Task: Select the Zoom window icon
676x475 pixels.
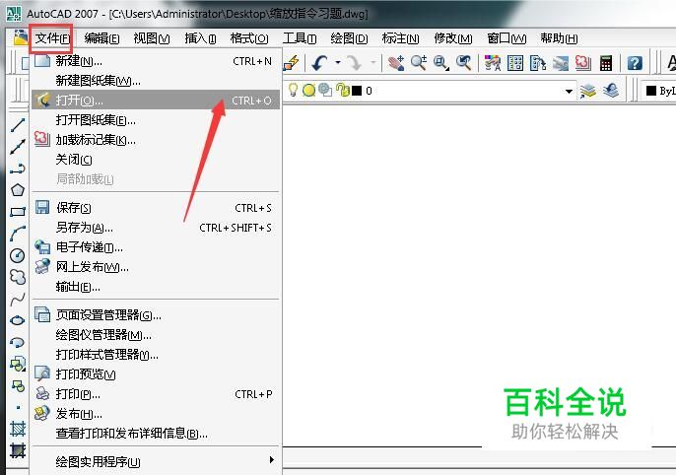Action: 441,63
